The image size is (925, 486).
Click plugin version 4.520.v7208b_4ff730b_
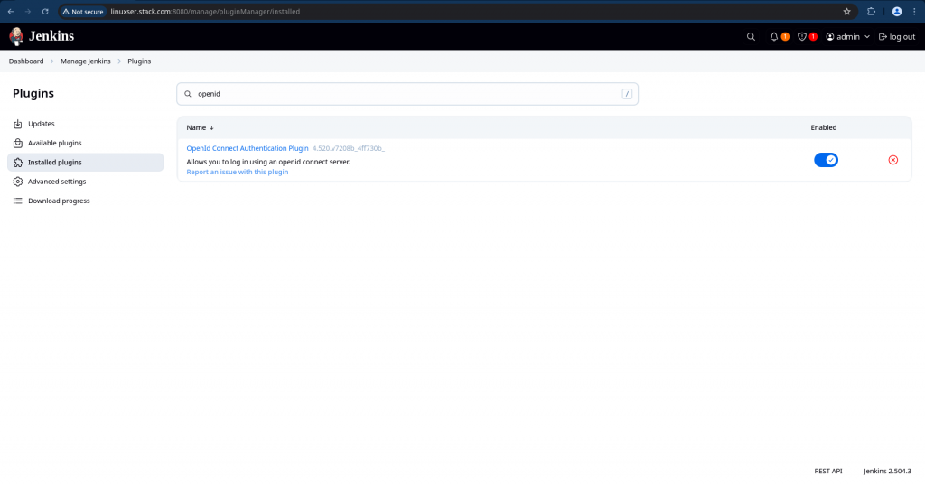coord(348,149)
